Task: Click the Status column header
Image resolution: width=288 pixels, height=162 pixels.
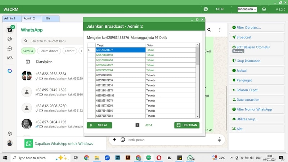Action: click(171, 45)
